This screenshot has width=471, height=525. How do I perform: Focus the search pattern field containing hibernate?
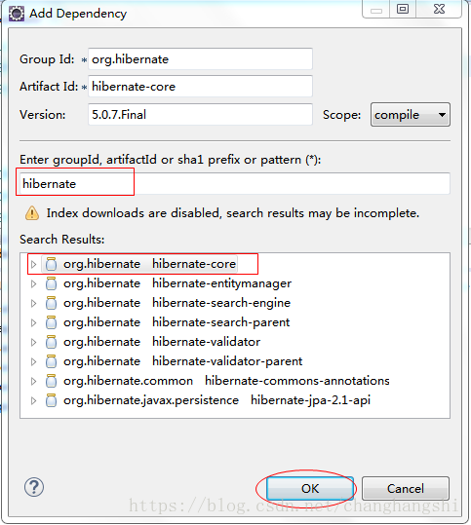click(235, 183)
